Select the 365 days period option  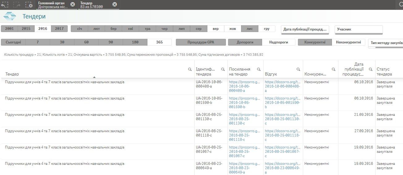pos(159,42)
